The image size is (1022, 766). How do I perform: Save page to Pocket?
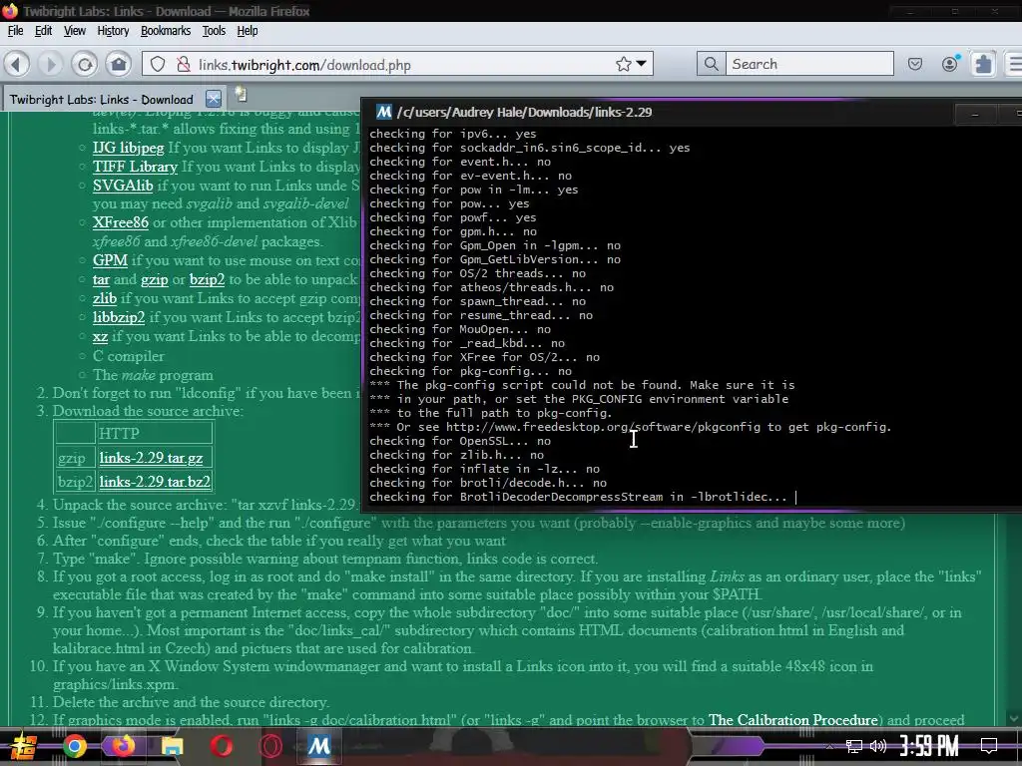pos(915,64)
